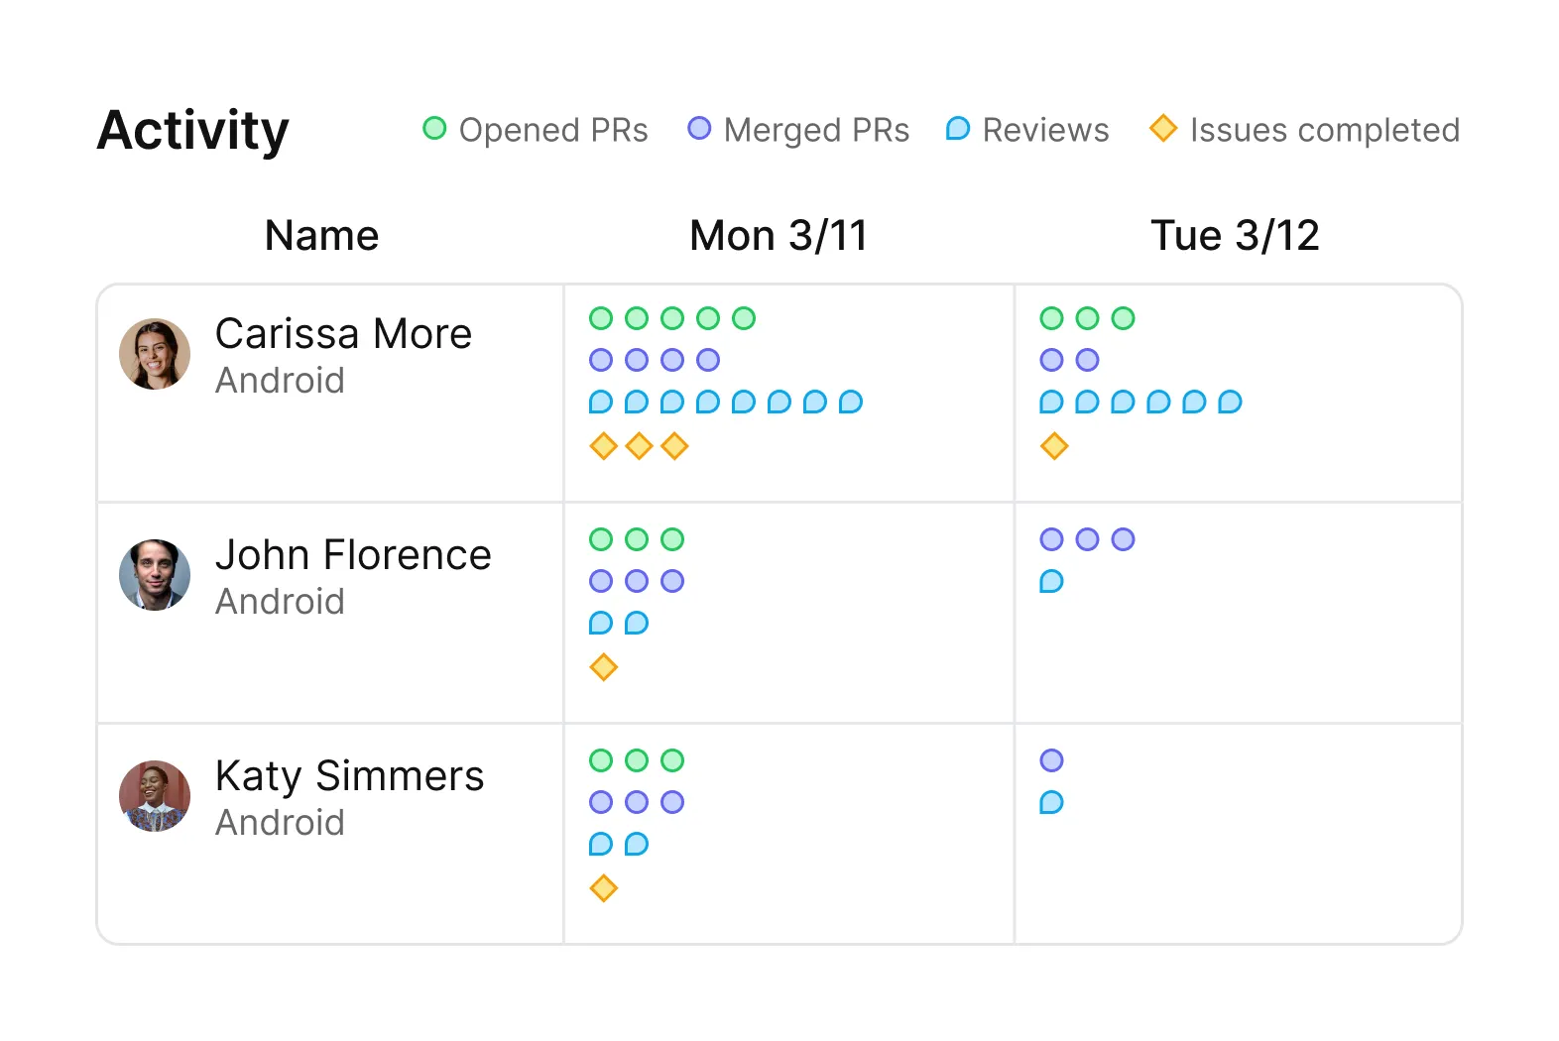Open John Florence's profile photo
This screenshot has width=1559, height=1041.
click(x=155, y=575)
